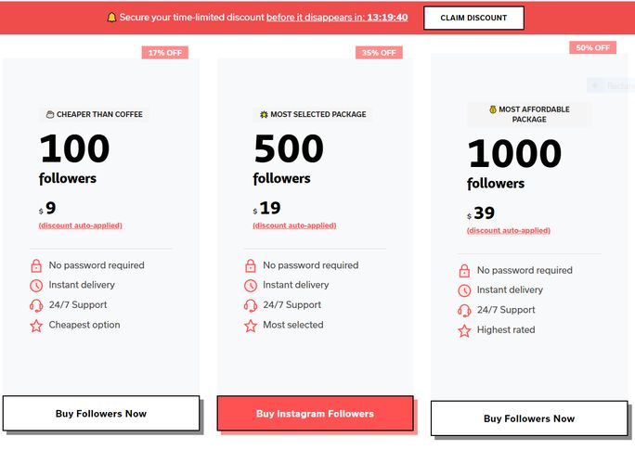Click the 50% OFF badge

(x=592, y=47)
